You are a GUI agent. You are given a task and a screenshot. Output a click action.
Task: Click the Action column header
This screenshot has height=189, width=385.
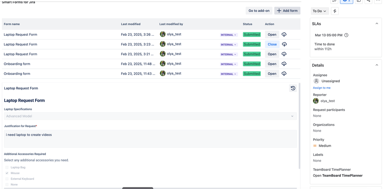click(270, 24)
